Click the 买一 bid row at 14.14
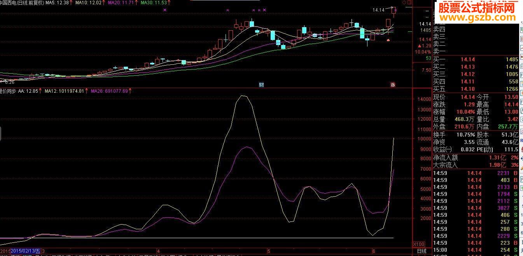Image resolution: width=523 pixels, height=256 pixels. point(476,59)
